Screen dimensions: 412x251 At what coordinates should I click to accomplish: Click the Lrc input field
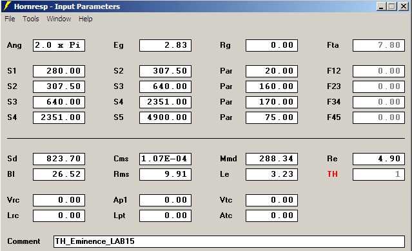59,216
